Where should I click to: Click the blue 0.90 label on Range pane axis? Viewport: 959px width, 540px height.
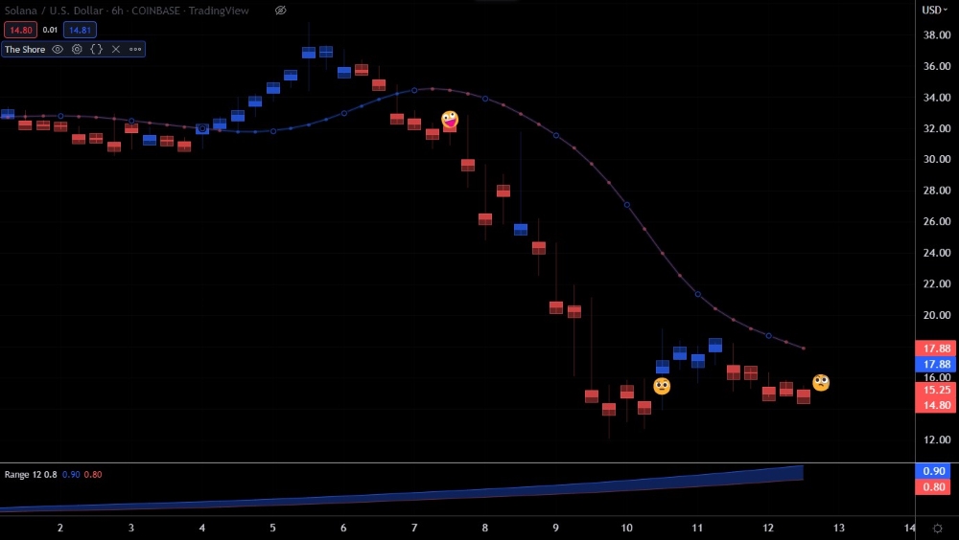(x=934, y=471)
